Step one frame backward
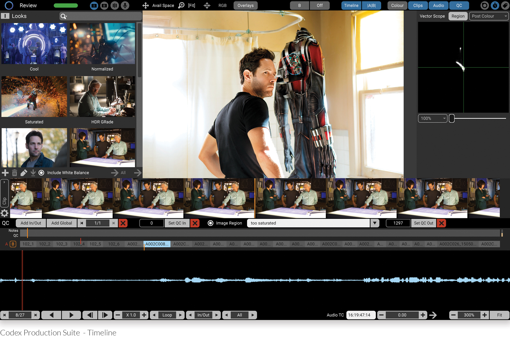 [x=90, y=315]
